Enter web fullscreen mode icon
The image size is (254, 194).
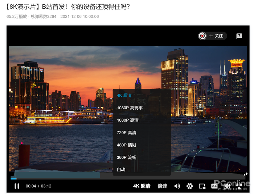[x=227, y=186]
